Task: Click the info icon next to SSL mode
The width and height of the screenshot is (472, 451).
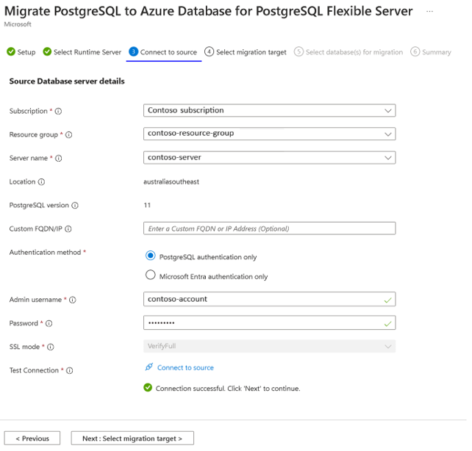Action: click(49, 347)
